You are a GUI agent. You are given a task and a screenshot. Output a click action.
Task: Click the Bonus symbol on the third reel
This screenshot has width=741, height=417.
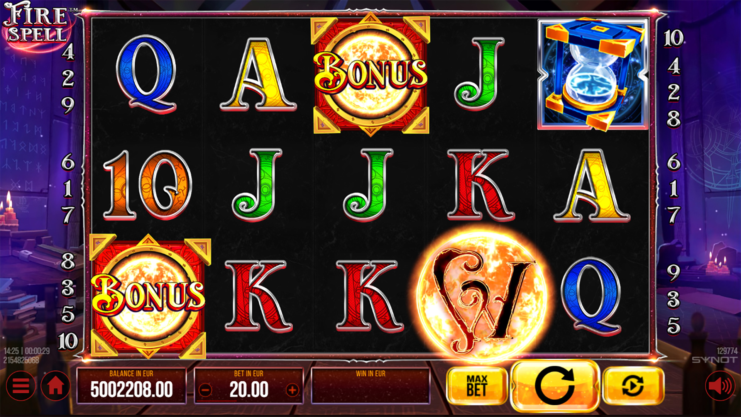[x=370, y=75]
